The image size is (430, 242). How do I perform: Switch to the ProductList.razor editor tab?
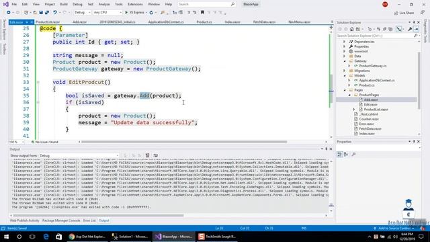48,22
